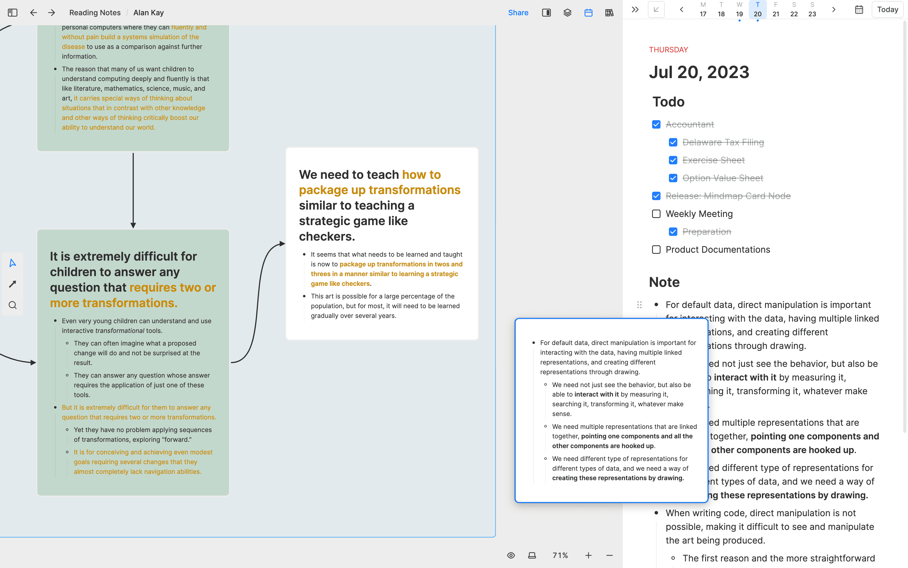Click 'This art is possible' bullet text

coord(385,306)
